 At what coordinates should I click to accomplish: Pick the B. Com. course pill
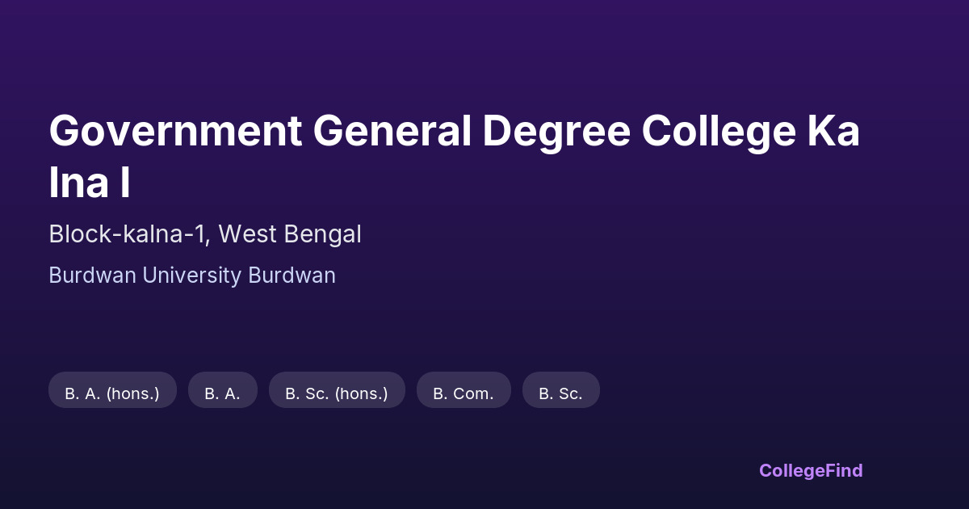pyautogui.click(x=464, y=393)
